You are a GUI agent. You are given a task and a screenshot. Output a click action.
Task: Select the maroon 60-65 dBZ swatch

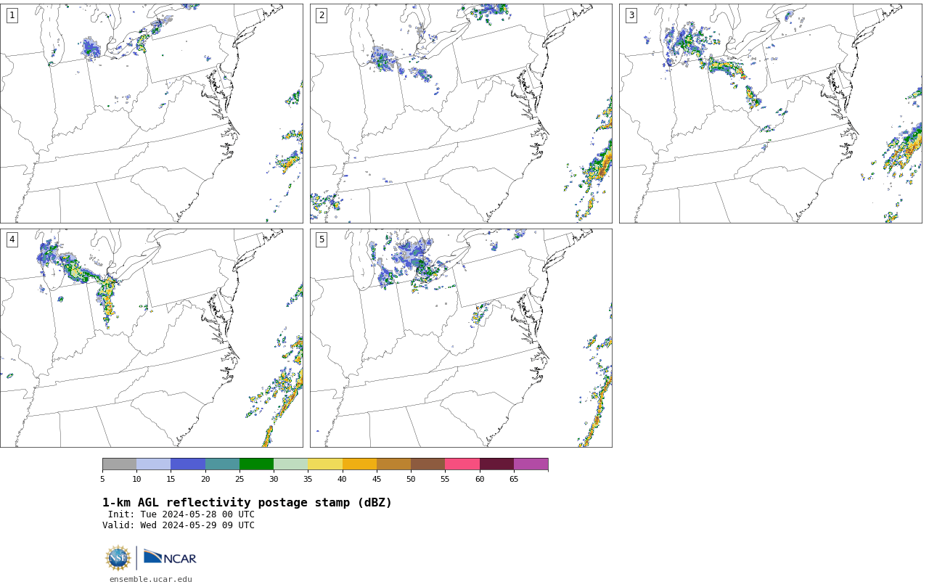(496, 464)
